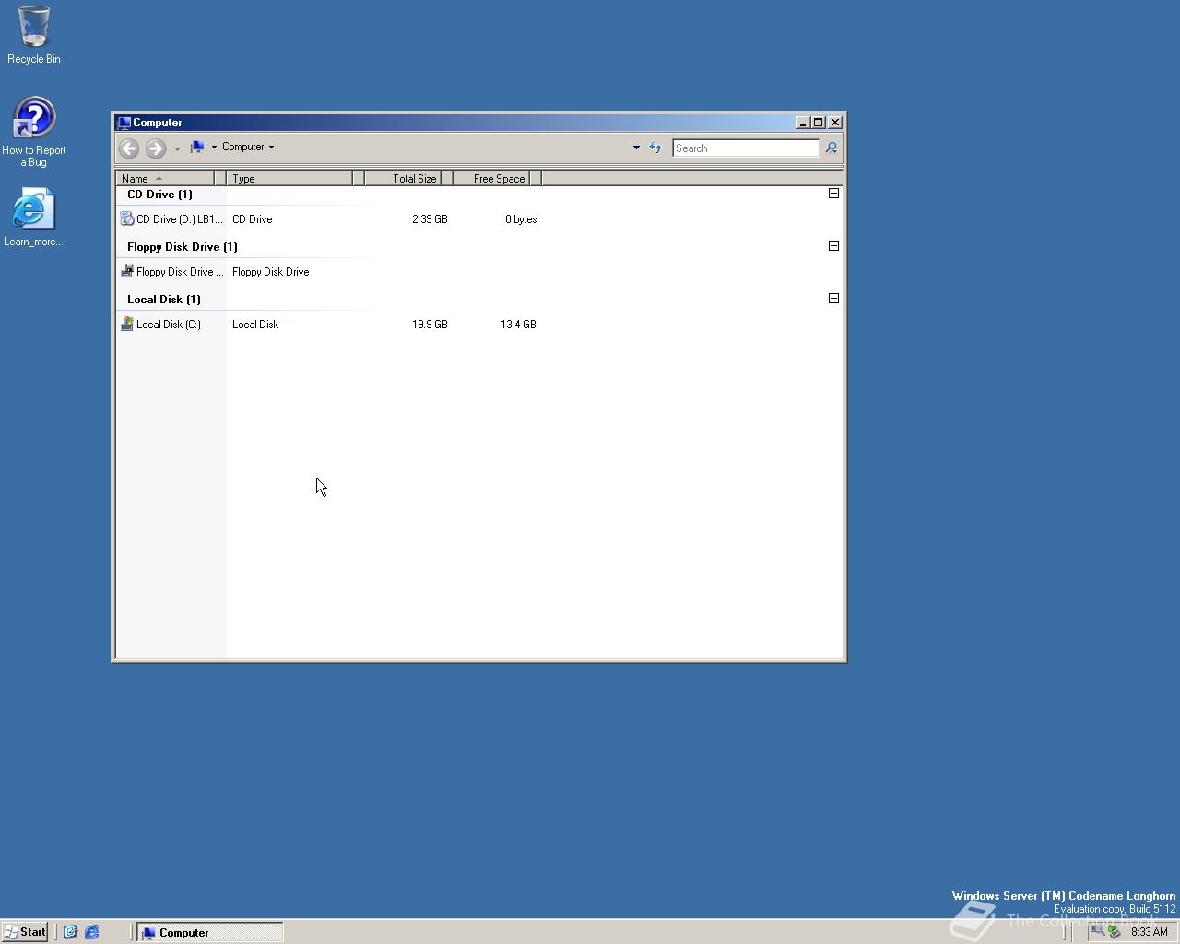Screen dimensions: 1180x944
Task: Select the Local Disk (C:) item name
Action: click(x=169, y=324)
